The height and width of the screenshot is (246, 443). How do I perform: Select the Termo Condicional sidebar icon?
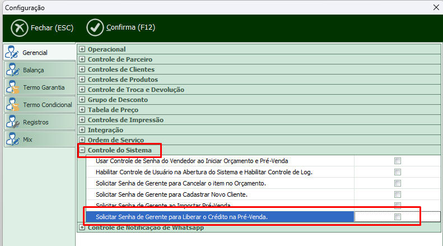pyautogui.click(x=12, y=105)
